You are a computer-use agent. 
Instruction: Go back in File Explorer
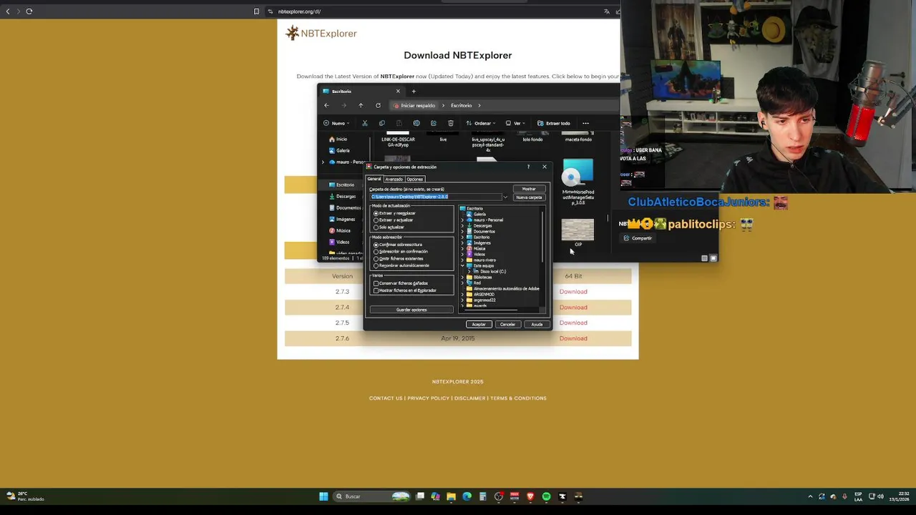point(326,105)
